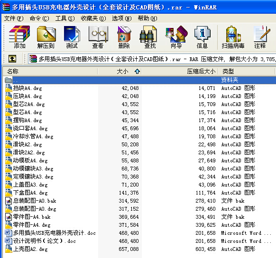Select the file 定模镶块A3.dwg
This screenshot has height=258, width=276.
click(33, 177)
